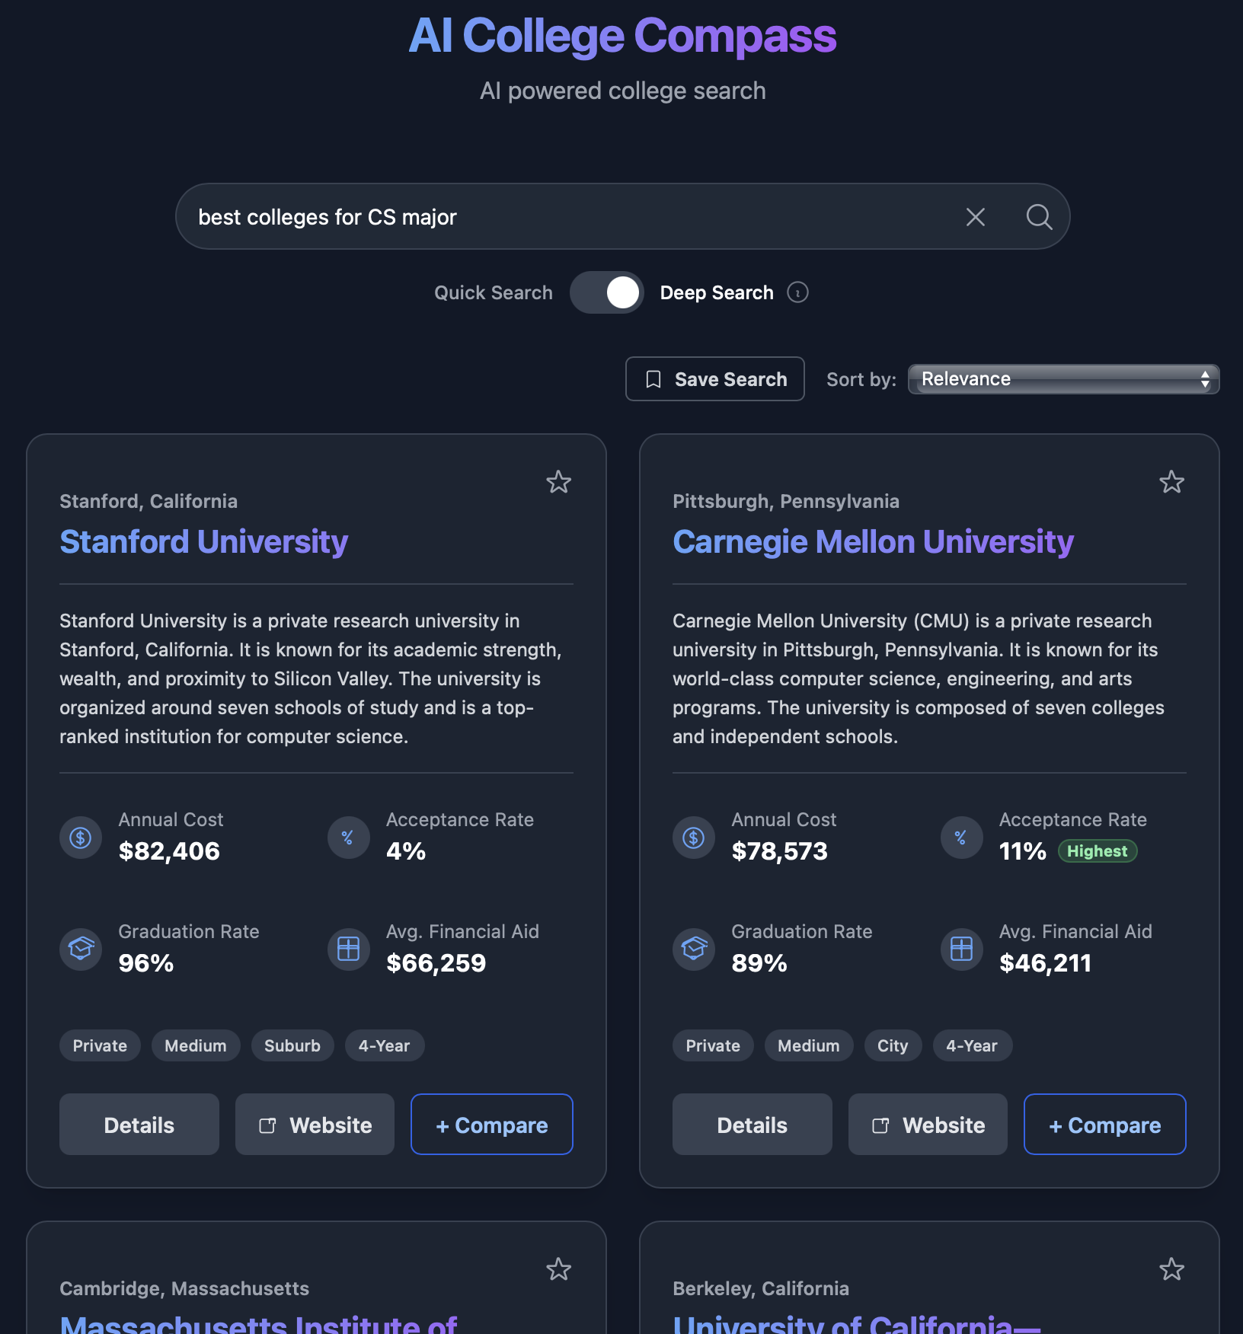Open the Sort by Relevance dropdown
Image resolution: width=1243 pixels, height=1334 pixels.
1062,378
